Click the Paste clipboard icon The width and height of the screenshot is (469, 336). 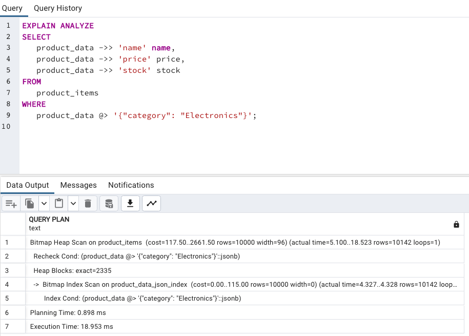[59, 204]
